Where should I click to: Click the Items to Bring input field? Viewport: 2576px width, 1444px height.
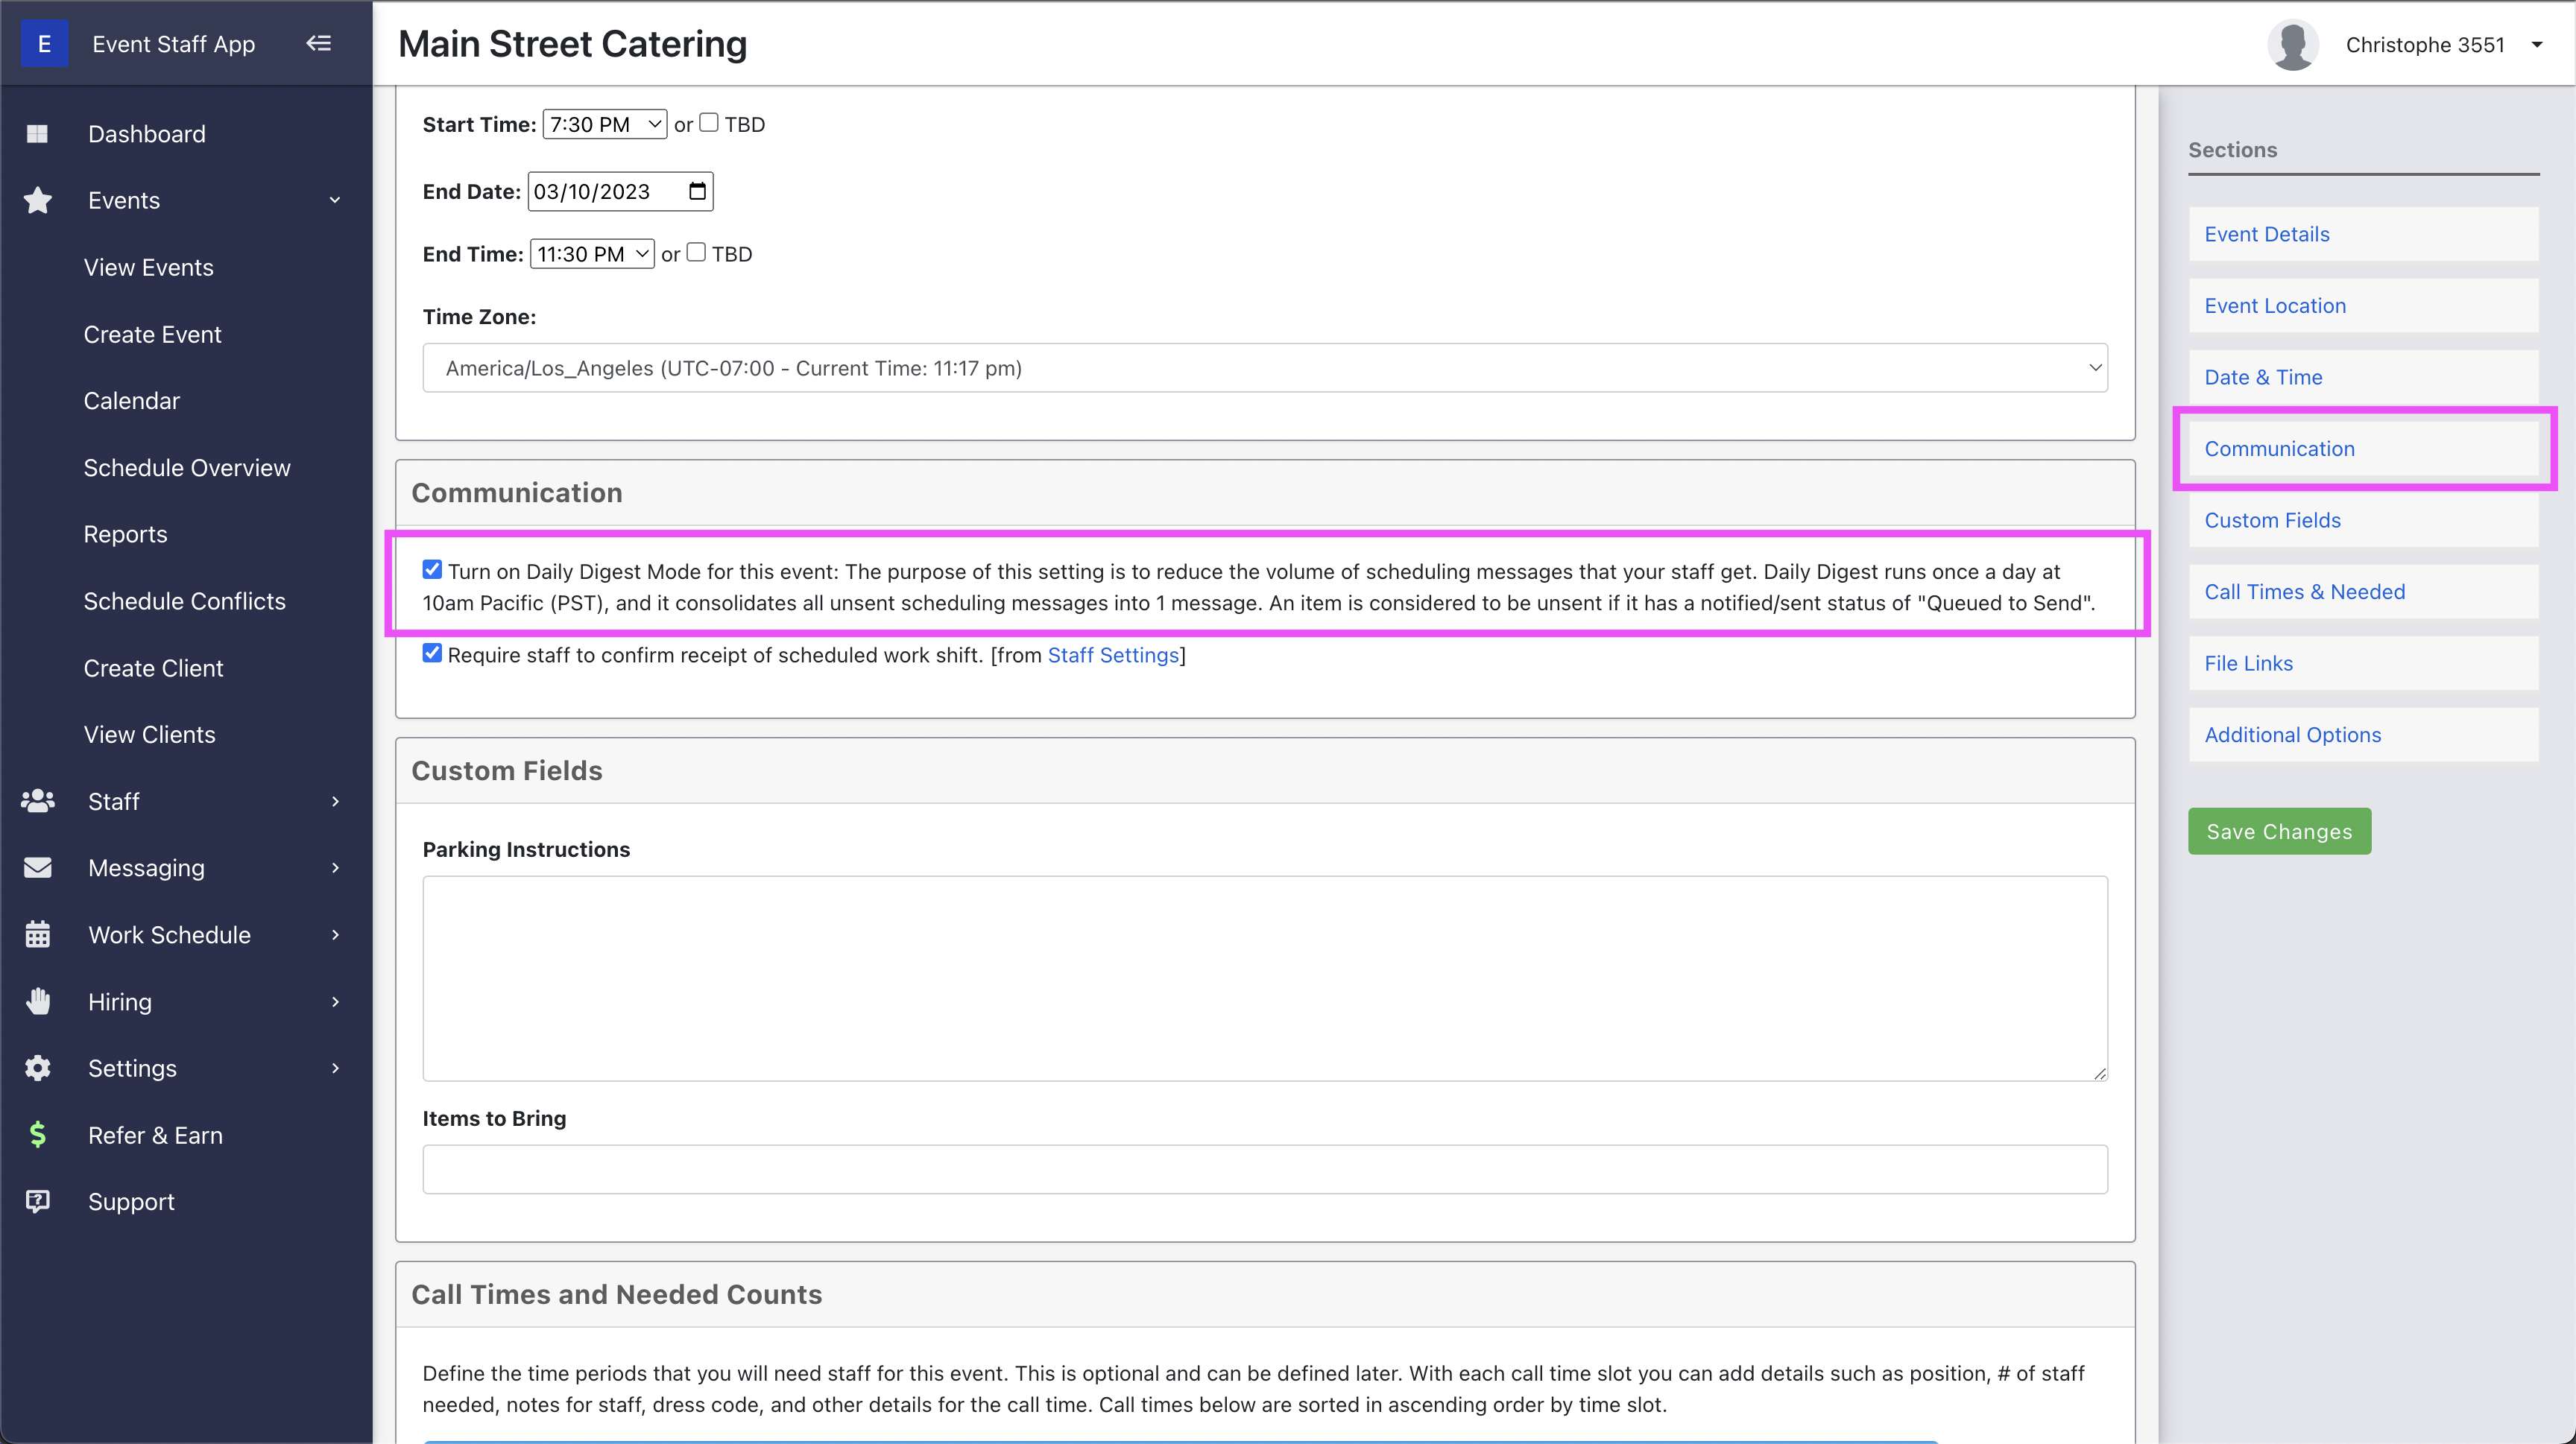point(1265,1168)
